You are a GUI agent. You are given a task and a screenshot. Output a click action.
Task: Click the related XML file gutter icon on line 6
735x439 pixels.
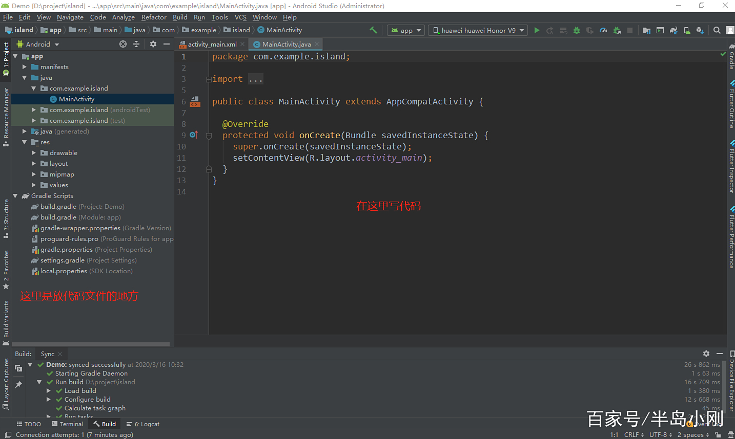[x=195, y=101]
